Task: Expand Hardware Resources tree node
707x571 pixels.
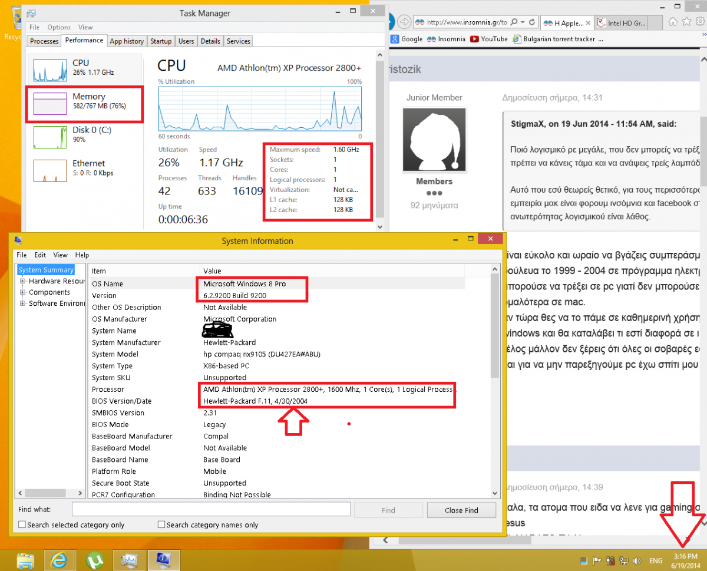Action: (x=23, y=281)
